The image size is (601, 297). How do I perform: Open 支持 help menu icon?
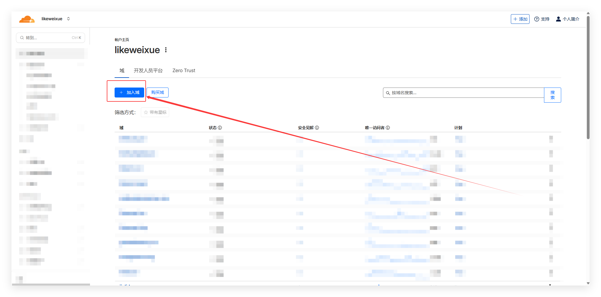[x=537, y=19]
